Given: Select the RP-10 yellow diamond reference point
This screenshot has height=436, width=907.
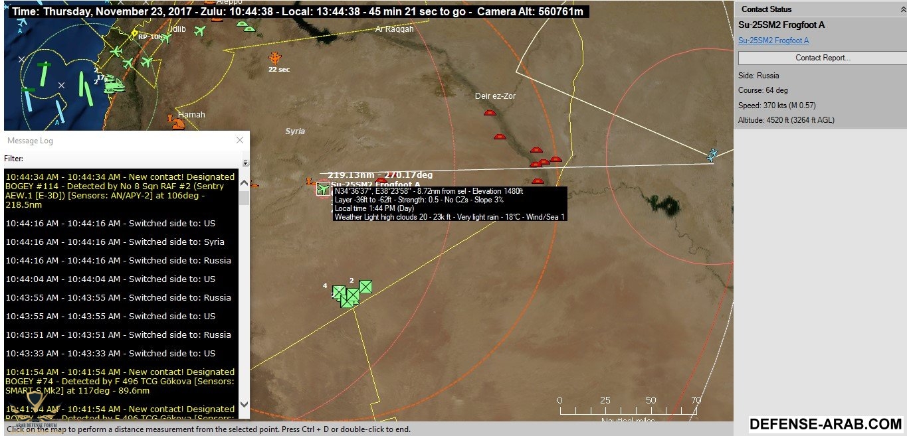Looking at the screenshot, I should coord(134,33).
